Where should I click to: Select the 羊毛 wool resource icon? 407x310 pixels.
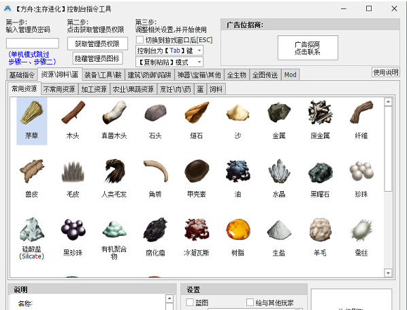321,230
